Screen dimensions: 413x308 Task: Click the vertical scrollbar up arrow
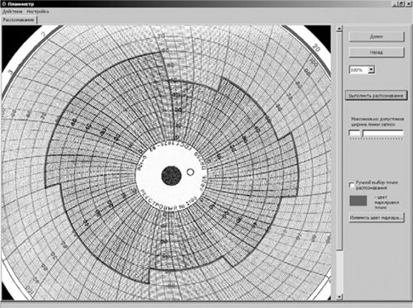click(339, 29)
